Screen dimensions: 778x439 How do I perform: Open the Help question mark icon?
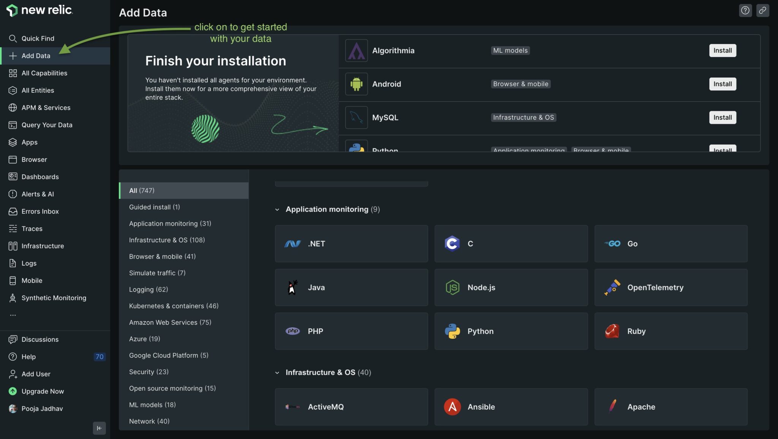[x=746, y=10]
